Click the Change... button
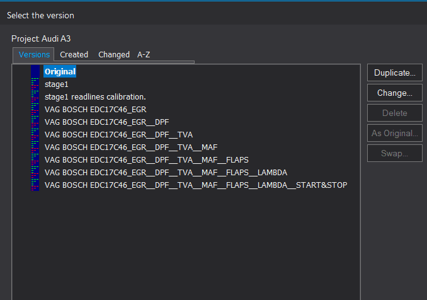This screenshot has width=427, height=300. click(395, 93)
